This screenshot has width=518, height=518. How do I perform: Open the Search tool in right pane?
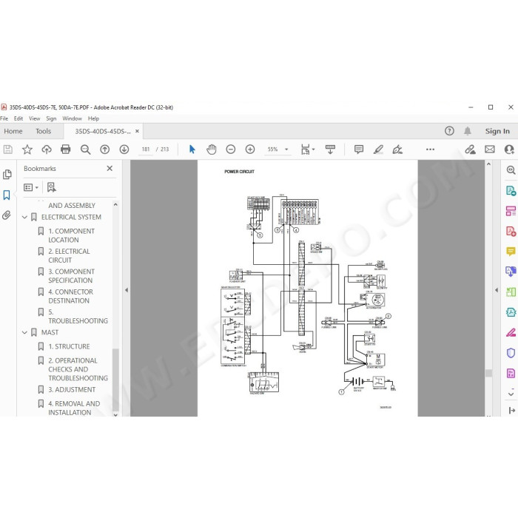pyautogui.click(x=511, y=170)
